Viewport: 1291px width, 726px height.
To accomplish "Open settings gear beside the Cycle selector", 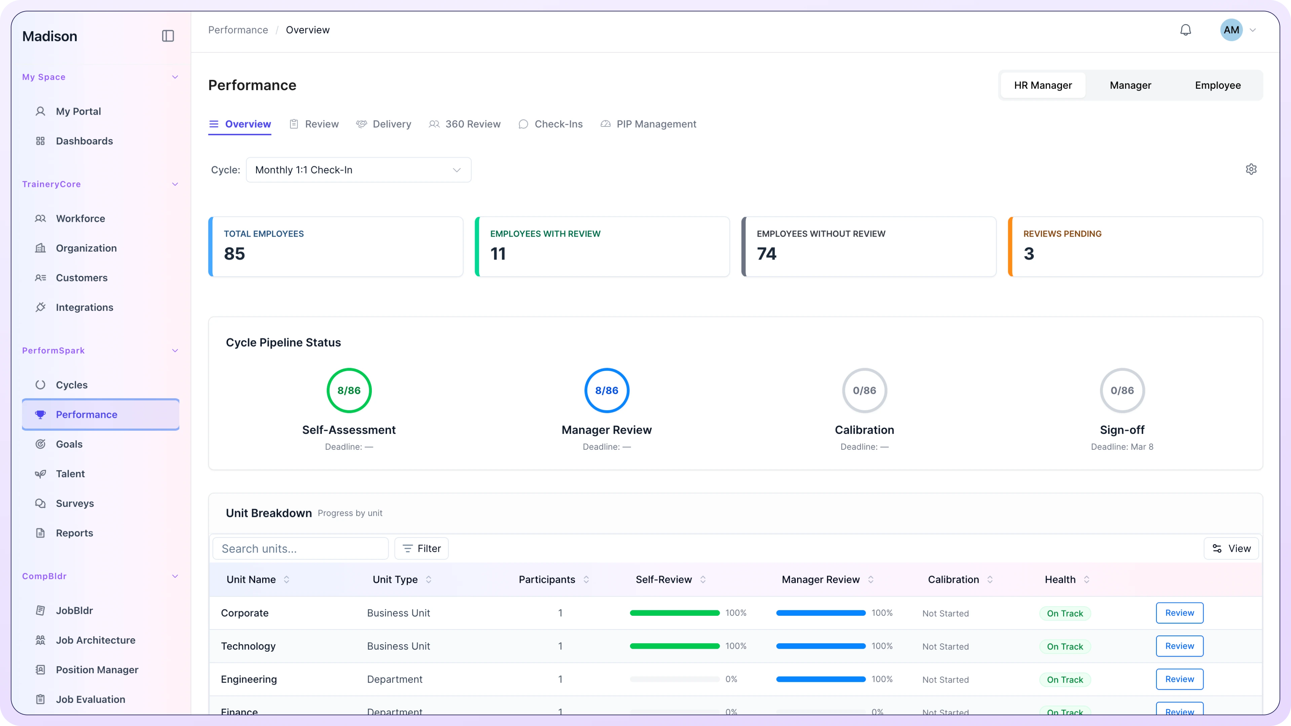I will (1251, 169).
